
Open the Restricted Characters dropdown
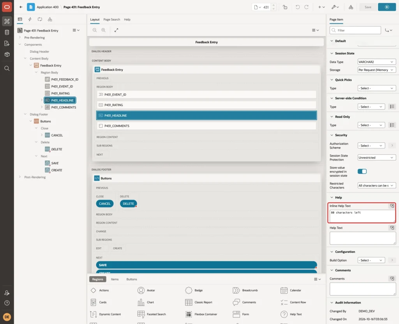pos(377,186)
